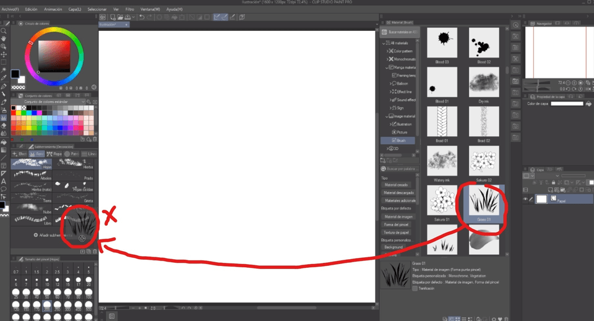Select the Hojas sub tool brush
The height and width of the screenshot is (321, 594).
coord(32,163)
